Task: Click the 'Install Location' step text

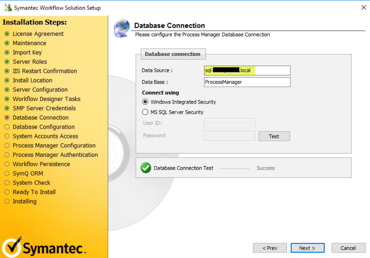Action: (32, 80)
